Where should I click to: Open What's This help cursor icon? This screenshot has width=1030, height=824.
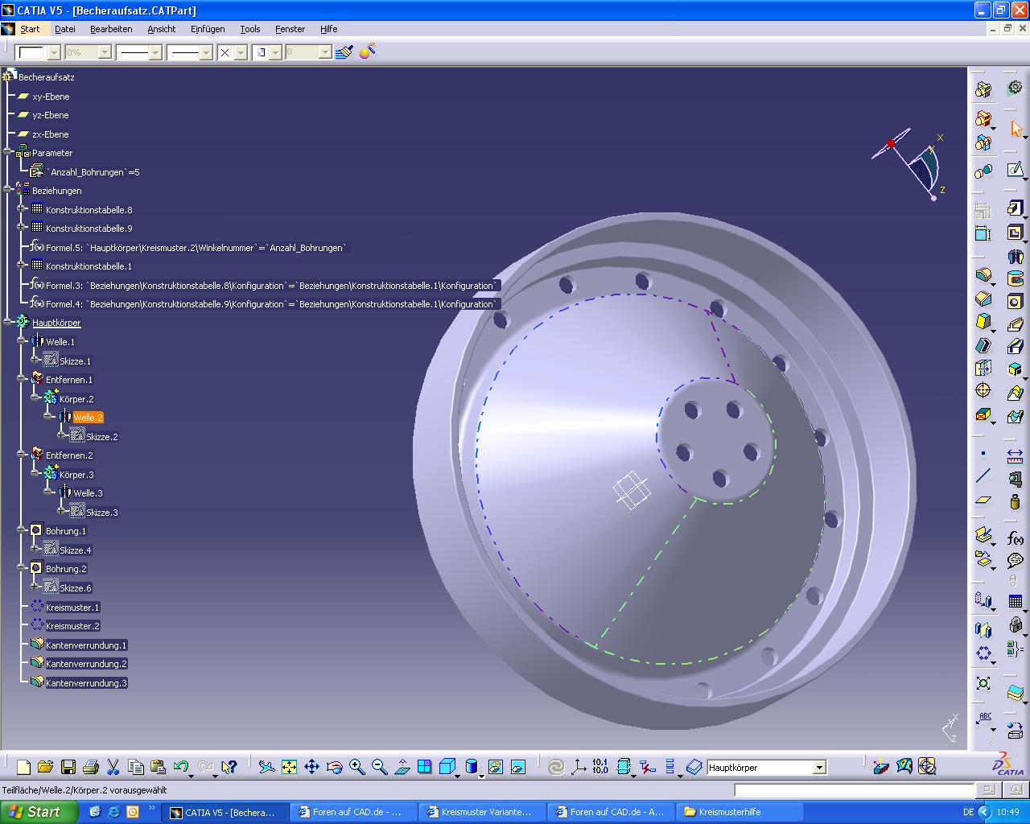click(229, 767)
